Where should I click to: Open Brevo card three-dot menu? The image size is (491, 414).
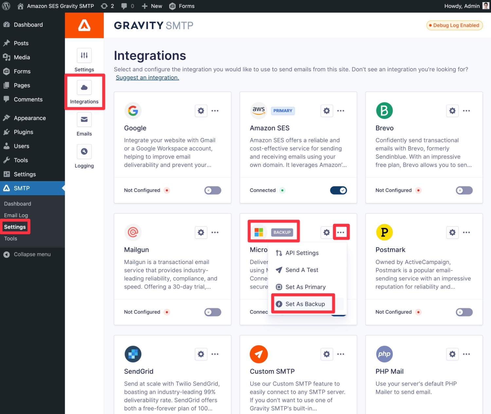click(x=466, y=111)
